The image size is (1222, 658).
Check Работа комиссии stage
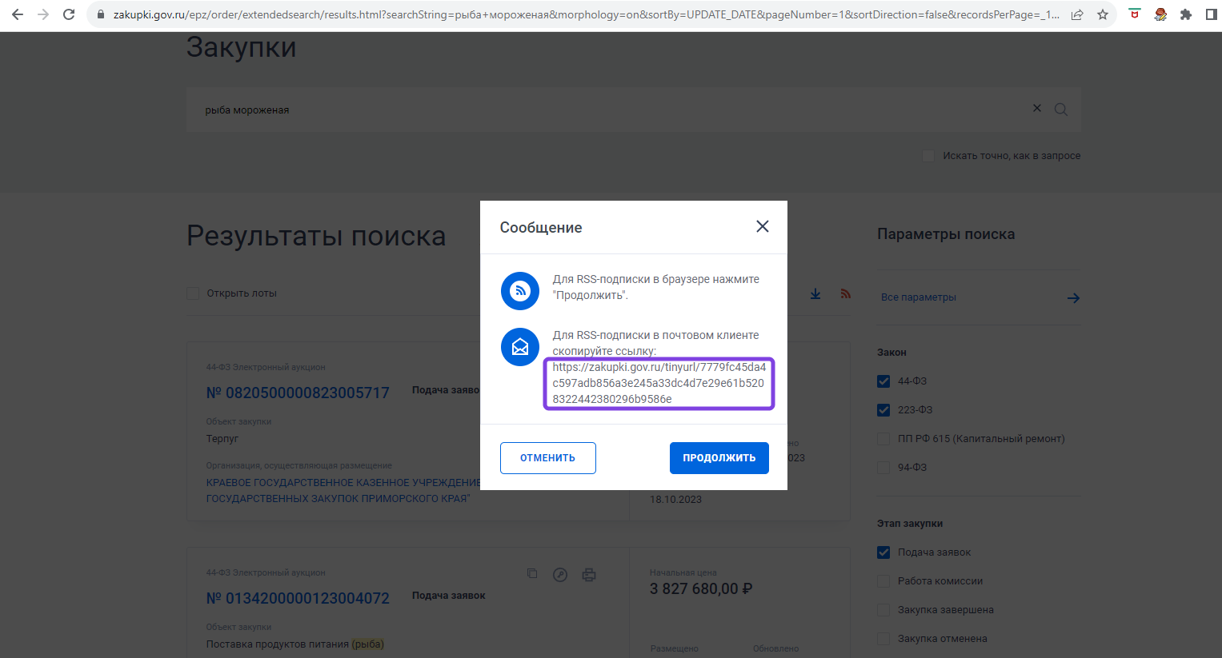tap(883, 581)
